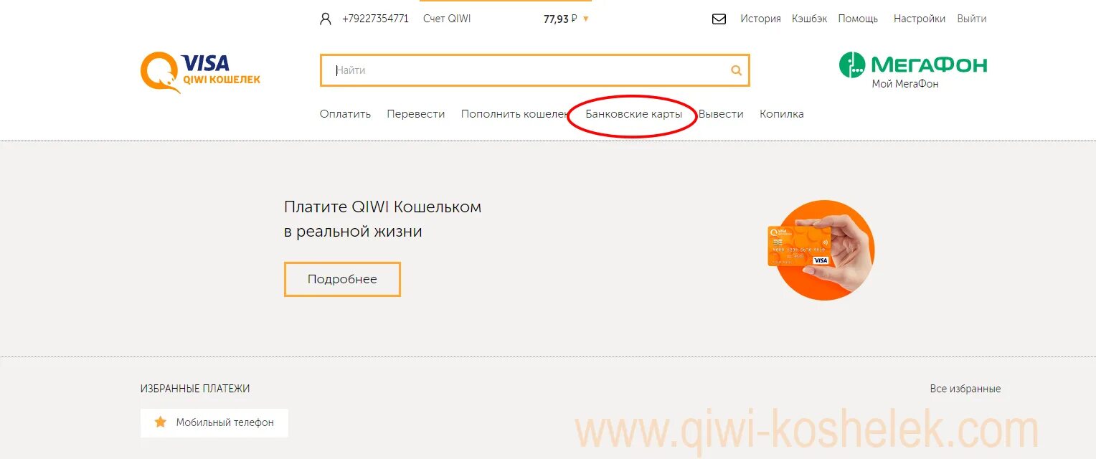Click the 77,93 ₽ balance amount

click(560, 19)
